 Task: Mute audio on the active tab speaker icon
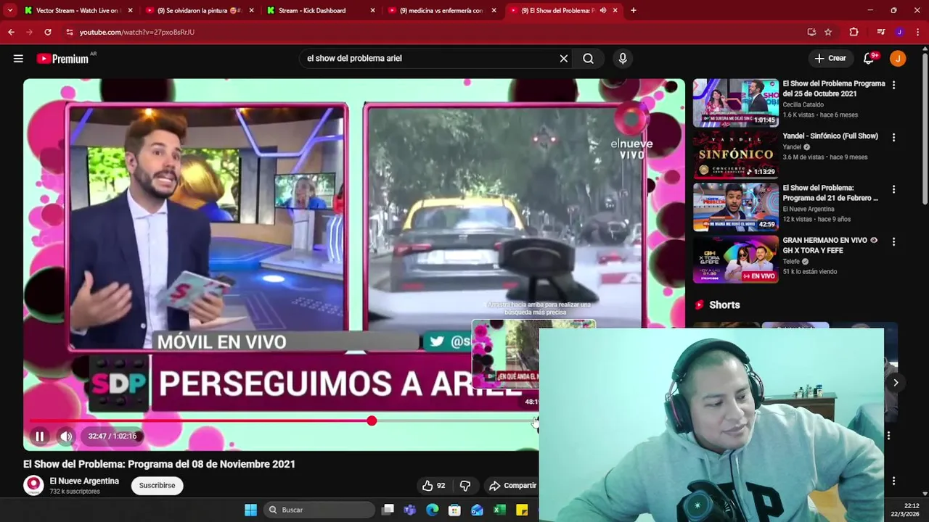602,10
